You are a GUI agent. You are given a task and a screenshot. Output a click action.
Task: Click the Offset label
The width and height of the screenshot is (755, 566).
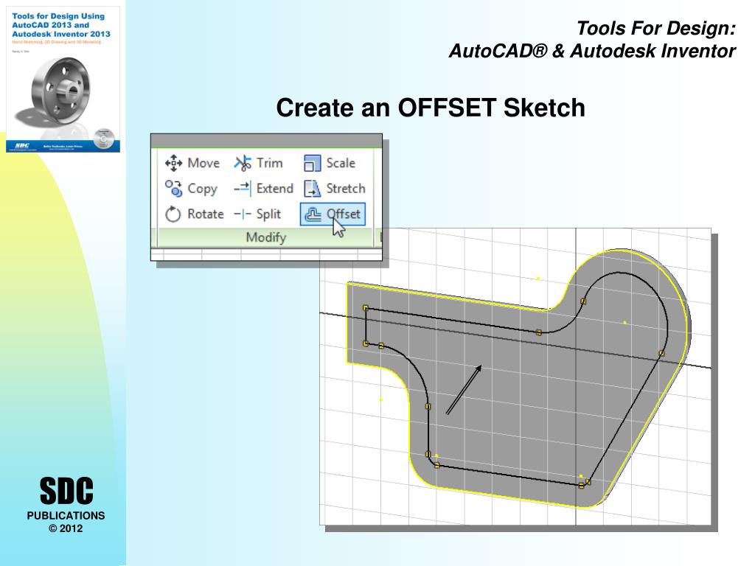pos(343,214)
